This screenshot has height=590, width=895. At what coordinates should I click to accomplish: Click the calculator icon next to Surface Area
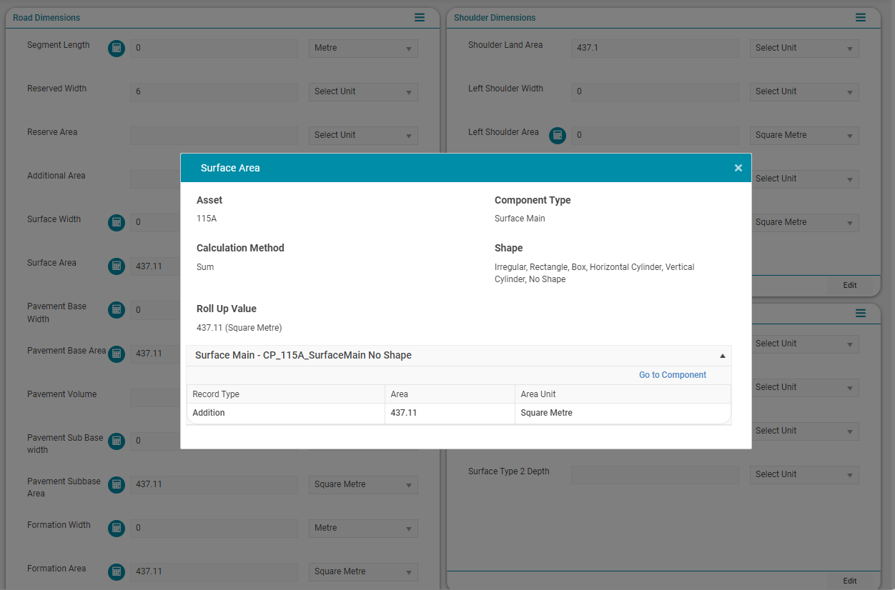tap(117, 266)
